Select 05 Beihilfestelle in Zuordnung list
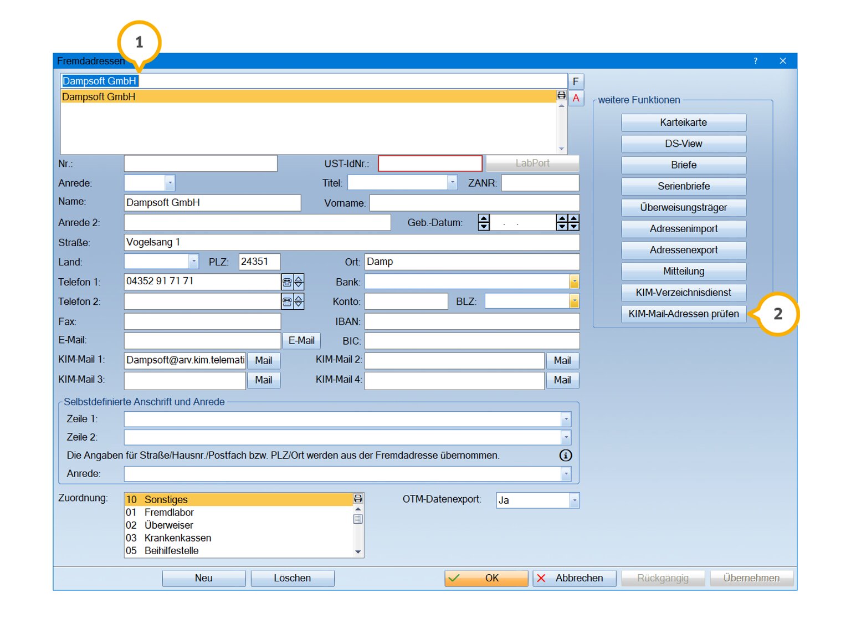Screen dimensions: 851x644 click(239, 551)
